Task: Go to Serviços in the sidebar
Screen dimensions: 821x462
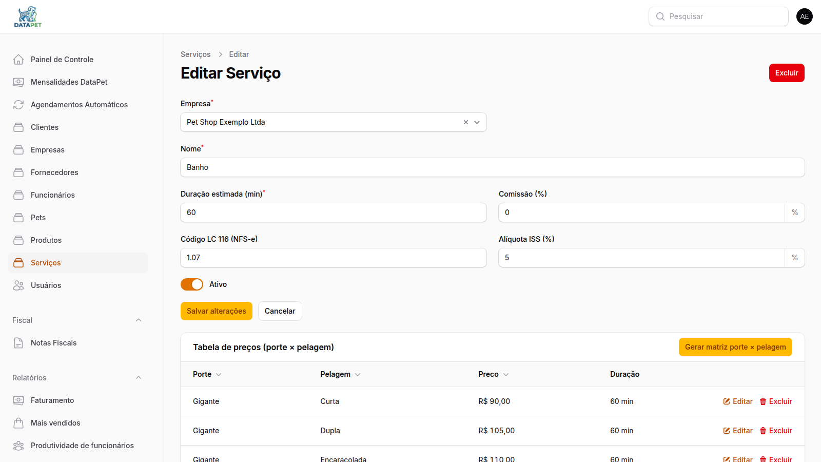Action: pos(78,263)
